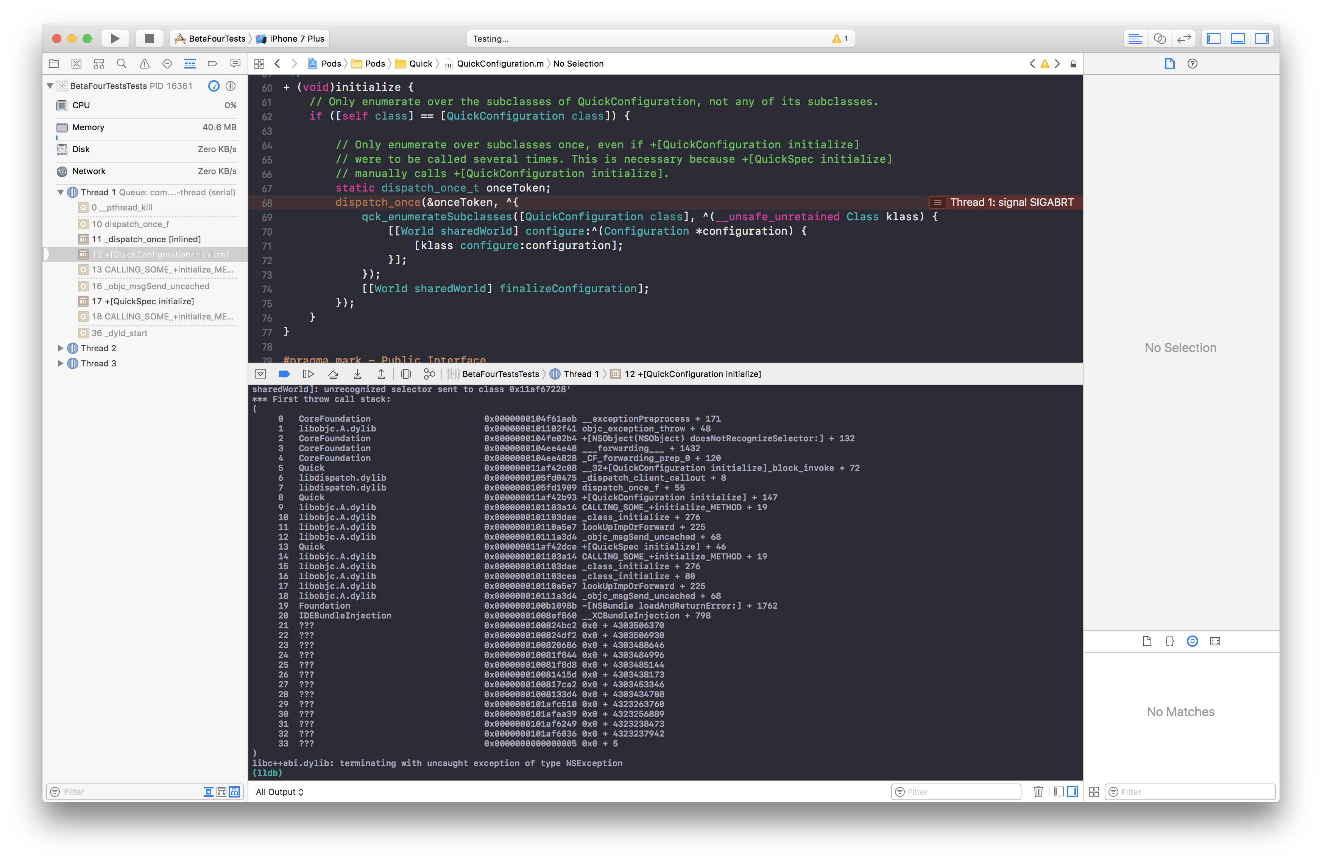Deactivate breakpoints in debug bar
Image resolution: width=1322 pixels, height=863 pixels.
284,374
